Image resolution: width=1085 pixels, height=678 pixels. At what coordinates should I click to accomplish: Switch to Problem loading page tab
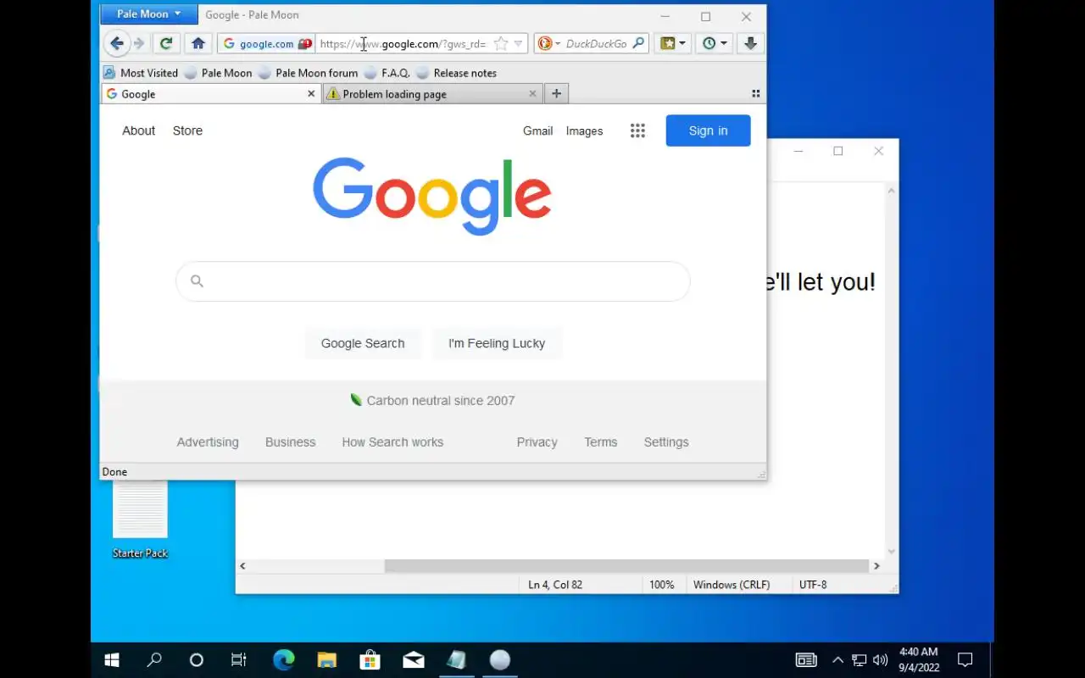click(432, 94)
